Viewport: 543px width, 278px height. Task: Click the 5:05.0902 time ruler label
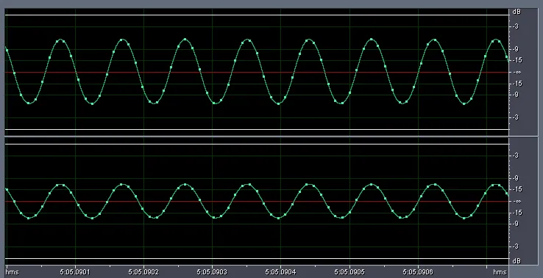coord(143,272)
